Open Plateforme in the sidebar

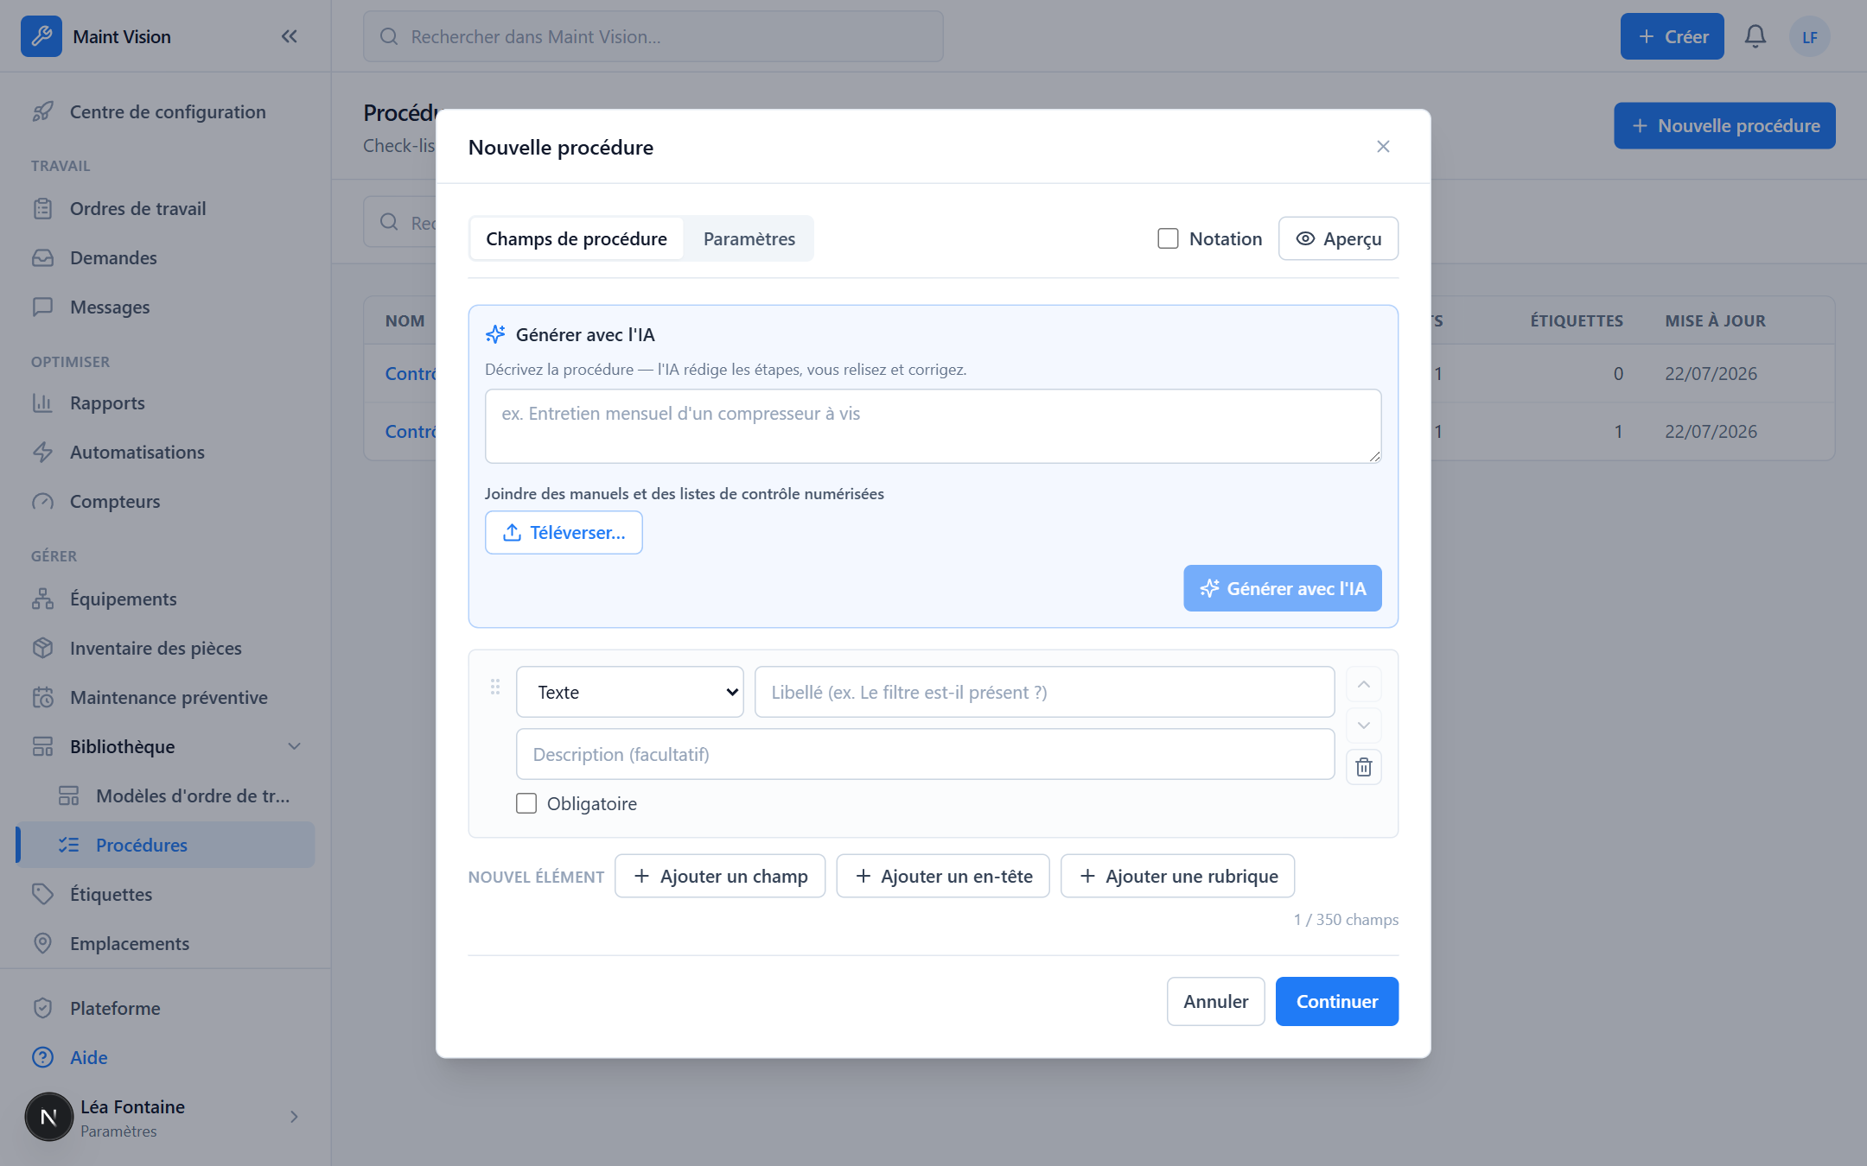coord(165,1008)
